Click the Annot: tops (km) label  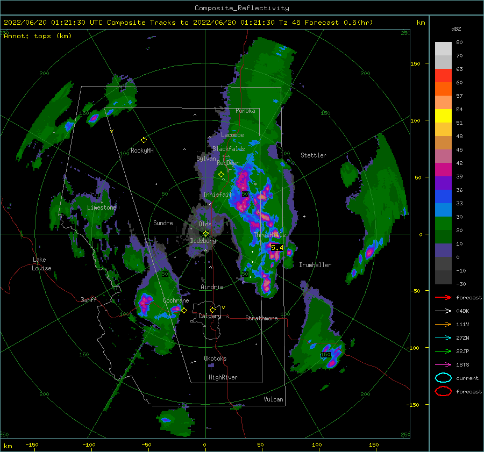coord(38,36)
